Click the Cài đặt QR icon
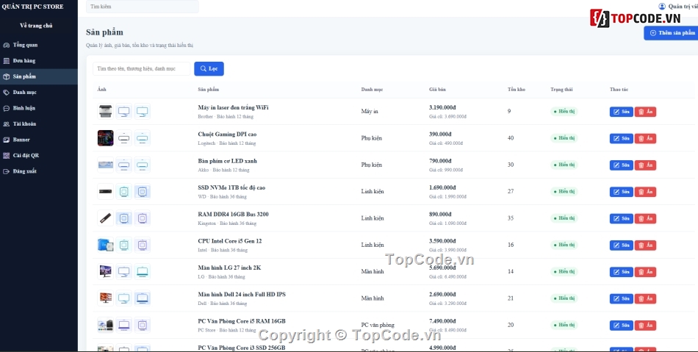 [6, 156]
